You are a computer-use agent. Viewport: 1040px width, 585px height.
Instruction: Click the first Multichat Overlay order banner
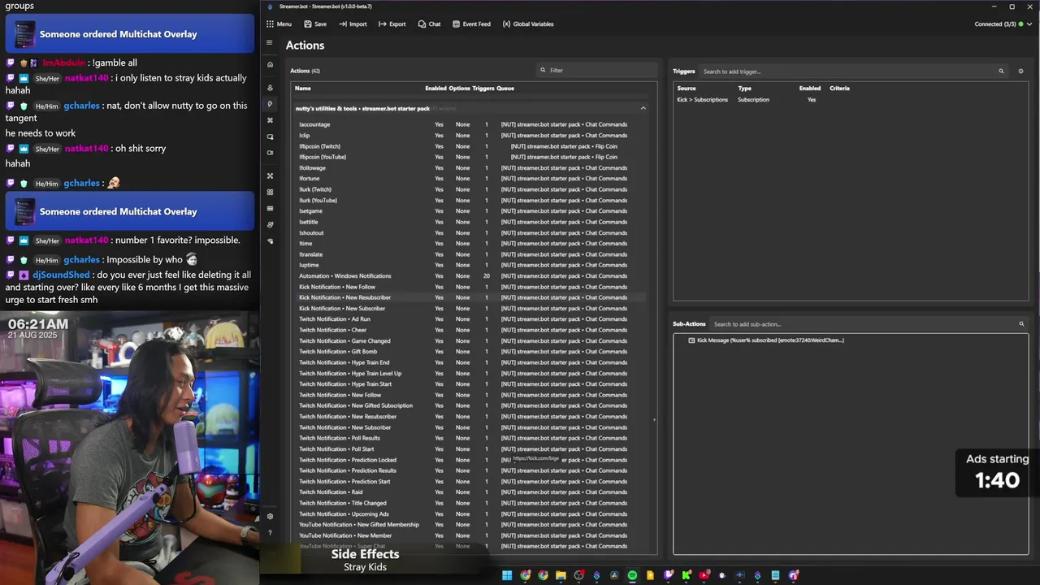tap(130, 35)
